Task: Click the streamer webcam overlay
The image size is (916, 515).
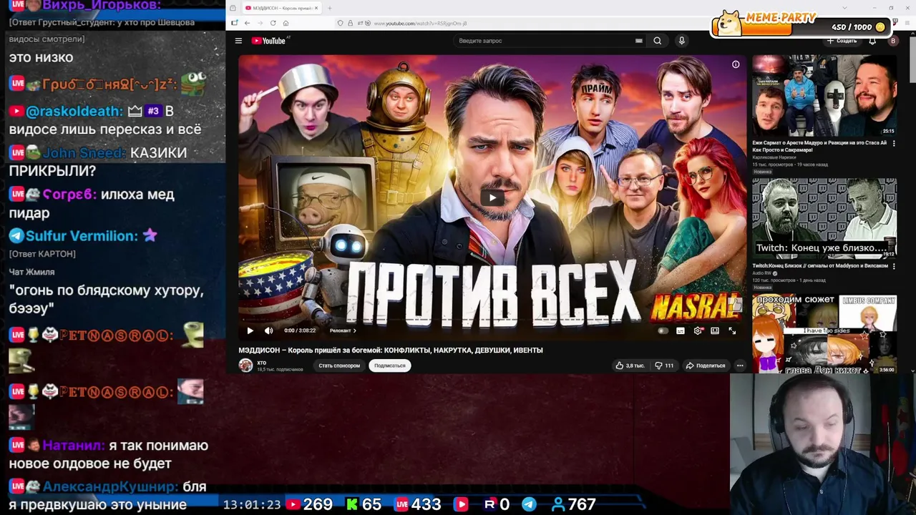Action: 823,443
